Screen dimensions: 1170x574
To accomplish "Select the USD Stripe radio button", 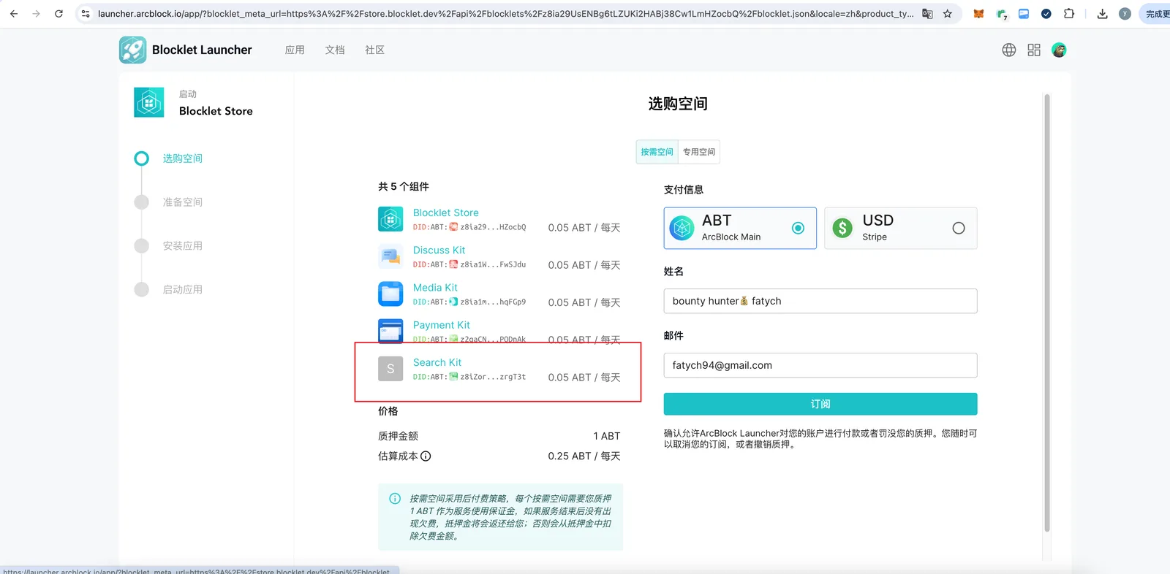I will (x=959, y=228).
